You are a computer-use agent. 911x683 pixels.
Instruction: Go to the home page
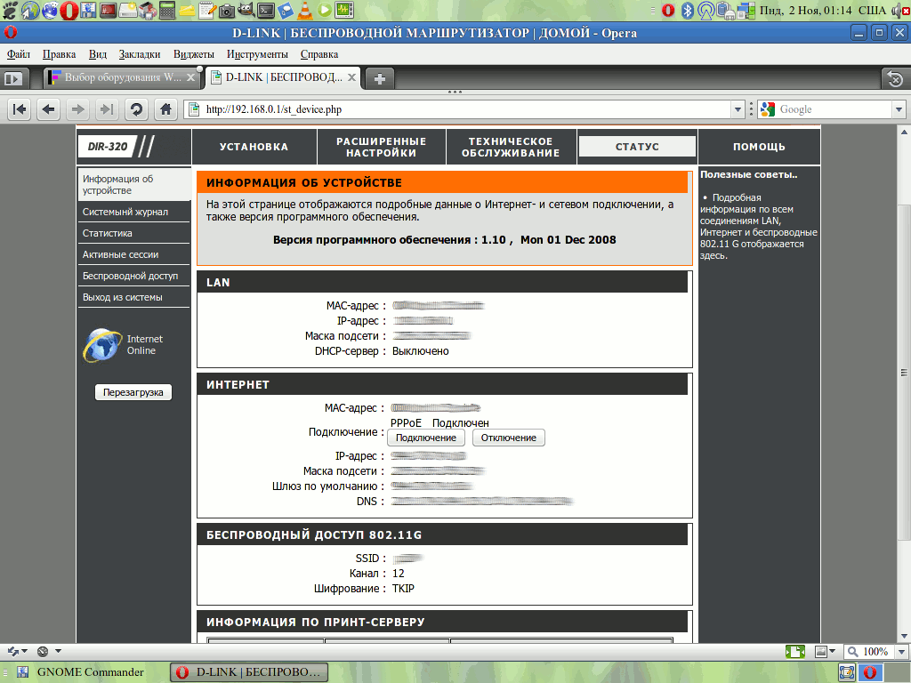point(165,109)
